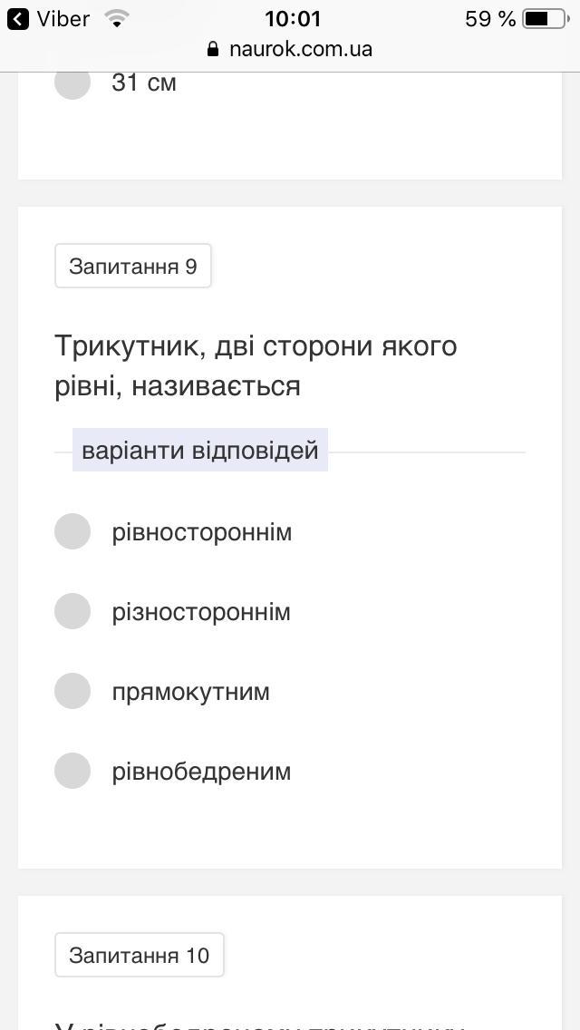This screenshot has width=580, height=1030.
Task: Tap the padlock icon in address bar
Action: [x=214, y=49]
